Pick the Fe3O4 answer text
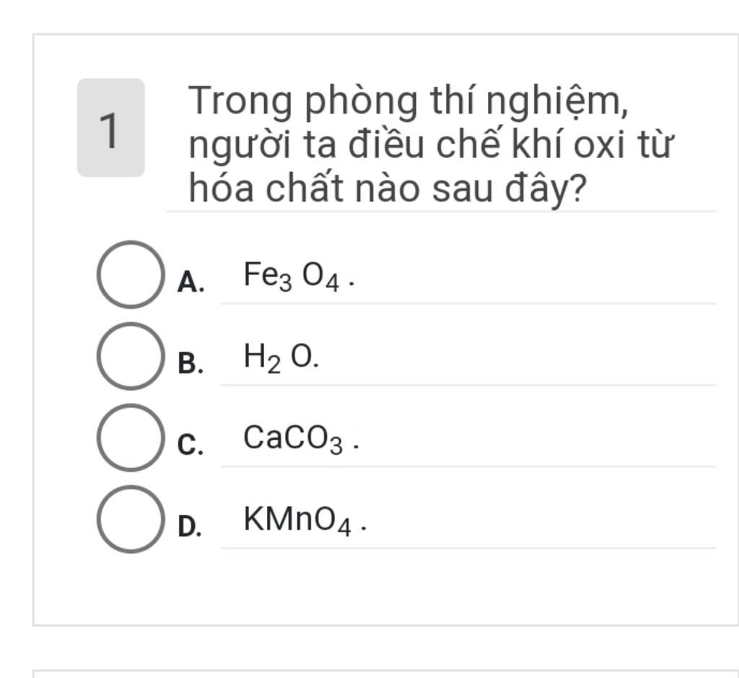 coord(299,277)
